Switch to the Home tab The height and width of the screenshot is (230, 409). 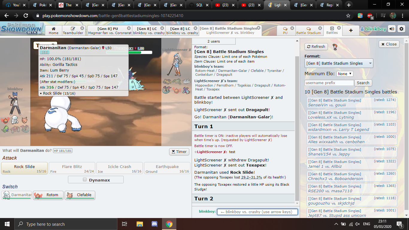tap(54, 30)
